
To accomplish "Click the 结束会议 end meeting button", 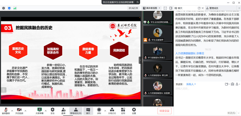I will (x=164, y=111).
